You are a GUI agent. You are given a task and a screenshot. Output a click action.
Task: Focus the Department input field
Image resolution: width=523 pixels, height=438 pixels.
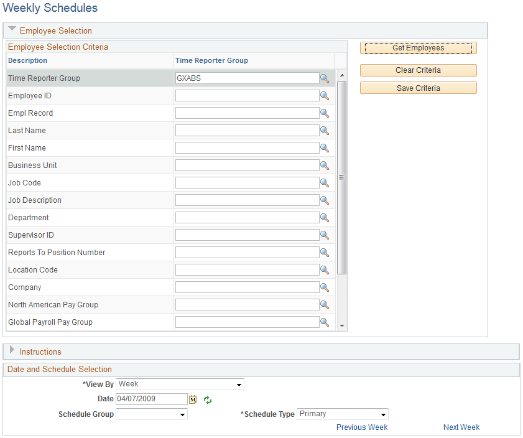pyautogui.click(x=247, y=218)
